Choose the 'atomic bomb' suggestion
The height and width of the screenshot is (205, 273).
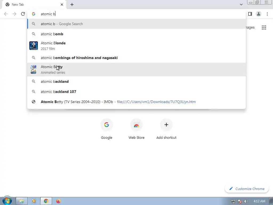136,34
